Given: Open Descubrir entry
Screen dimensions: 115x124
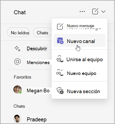Looking at the screenshot, I should click(x=37, y=49).
